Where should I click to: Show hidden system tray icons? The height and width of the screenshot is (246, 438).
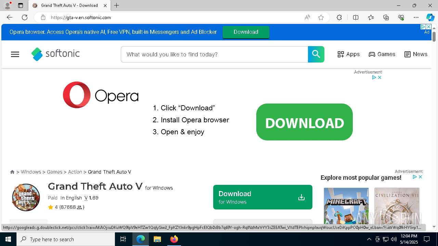pos(369,239)
